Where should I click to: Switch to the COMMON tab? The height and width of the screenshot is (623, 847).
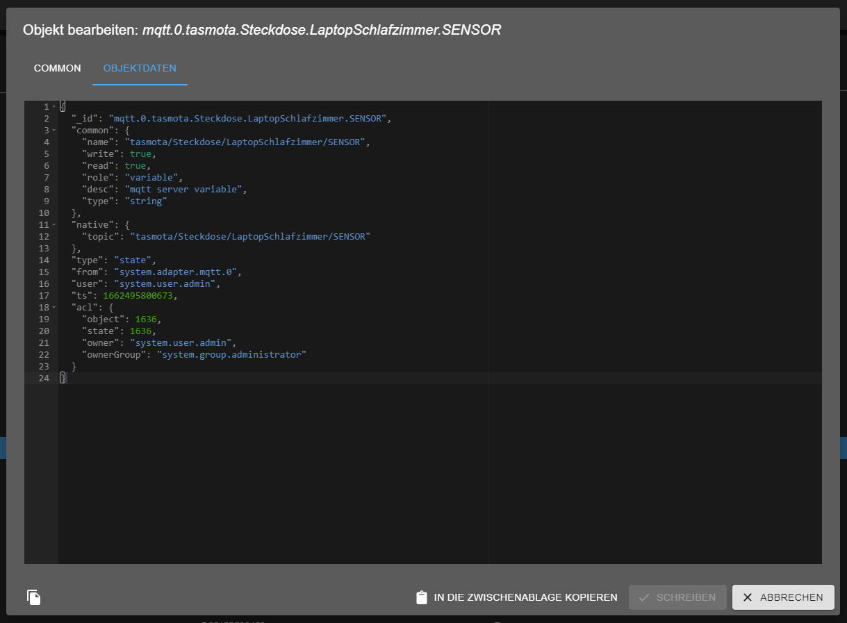click(x=58, y=69)
